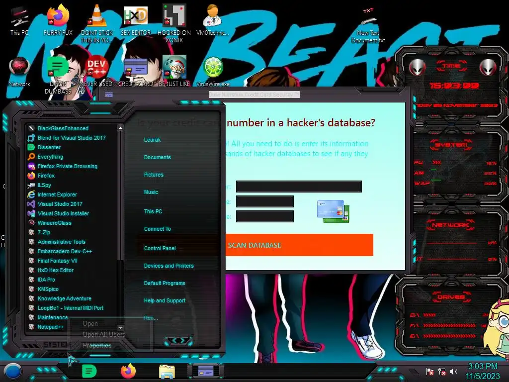Select Open in the context menu
This screenshot has height=382, width=509.
pos(90,323)
